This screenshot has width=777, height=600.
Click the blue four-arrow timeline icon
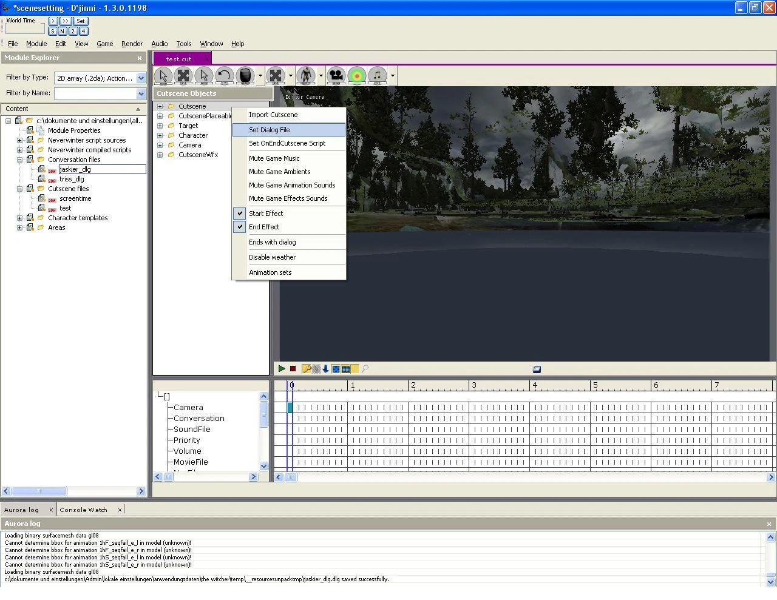click(336, 368)
